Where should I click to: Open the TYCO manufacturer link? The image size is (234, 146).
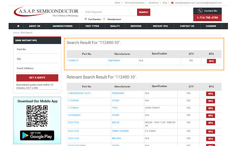[x=115, y=108]
